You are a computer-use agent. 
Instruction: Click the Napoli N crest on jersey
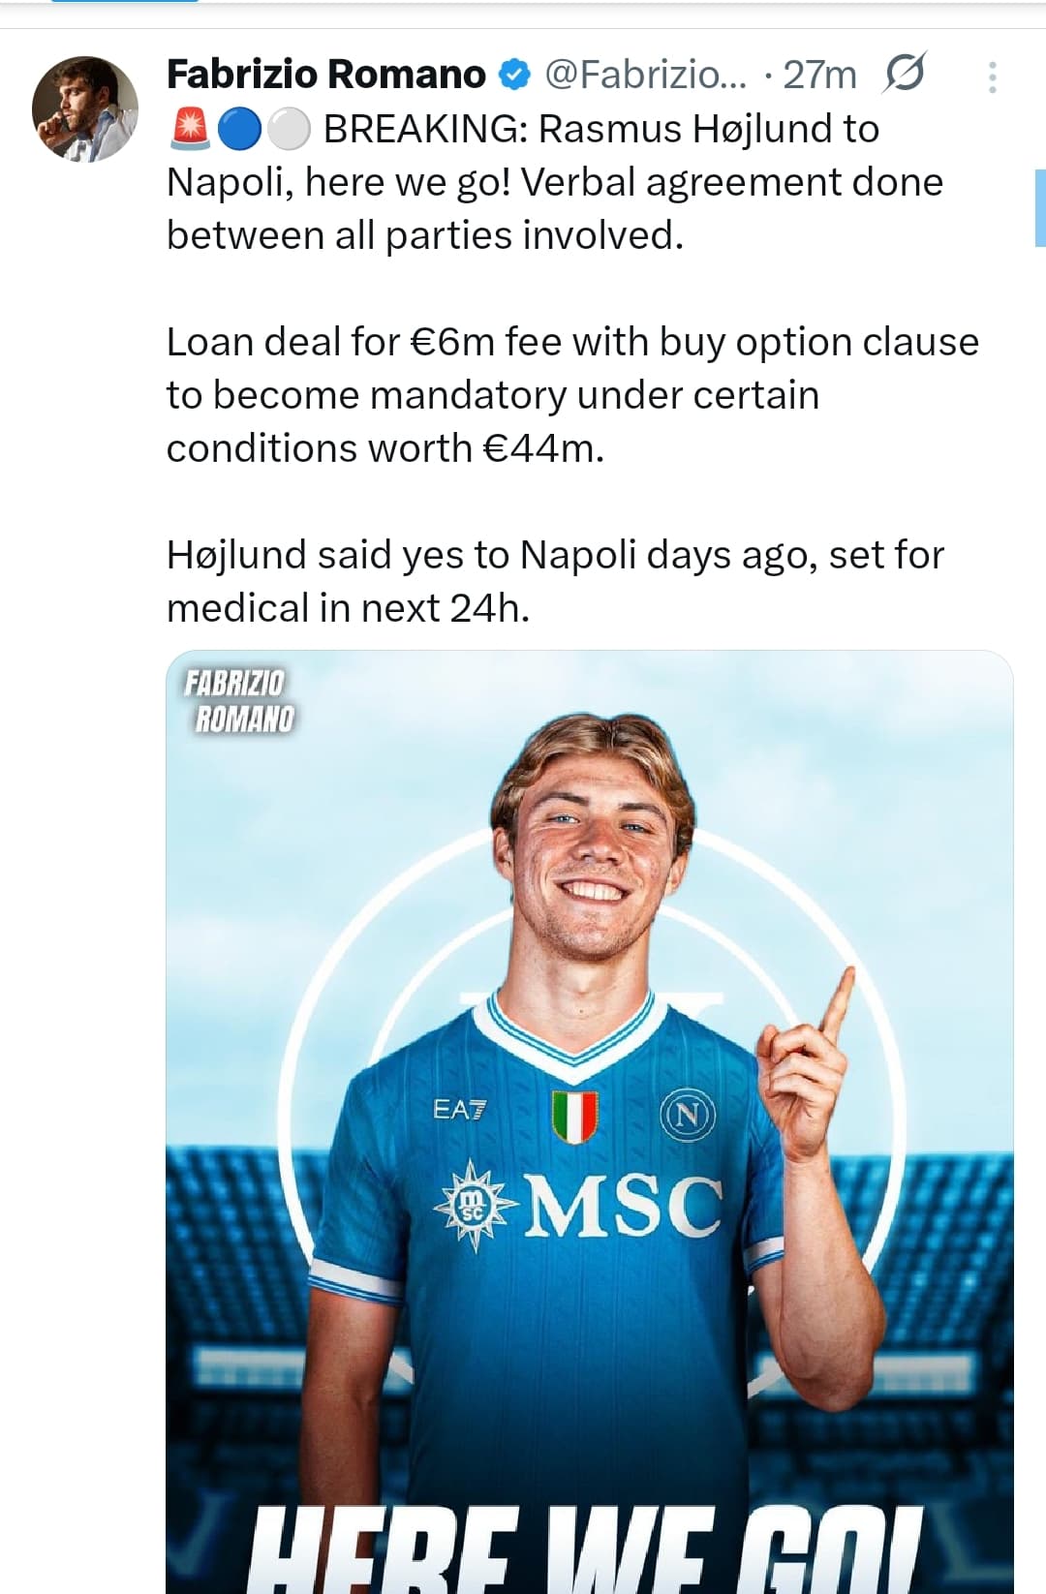click(687, 1116)
